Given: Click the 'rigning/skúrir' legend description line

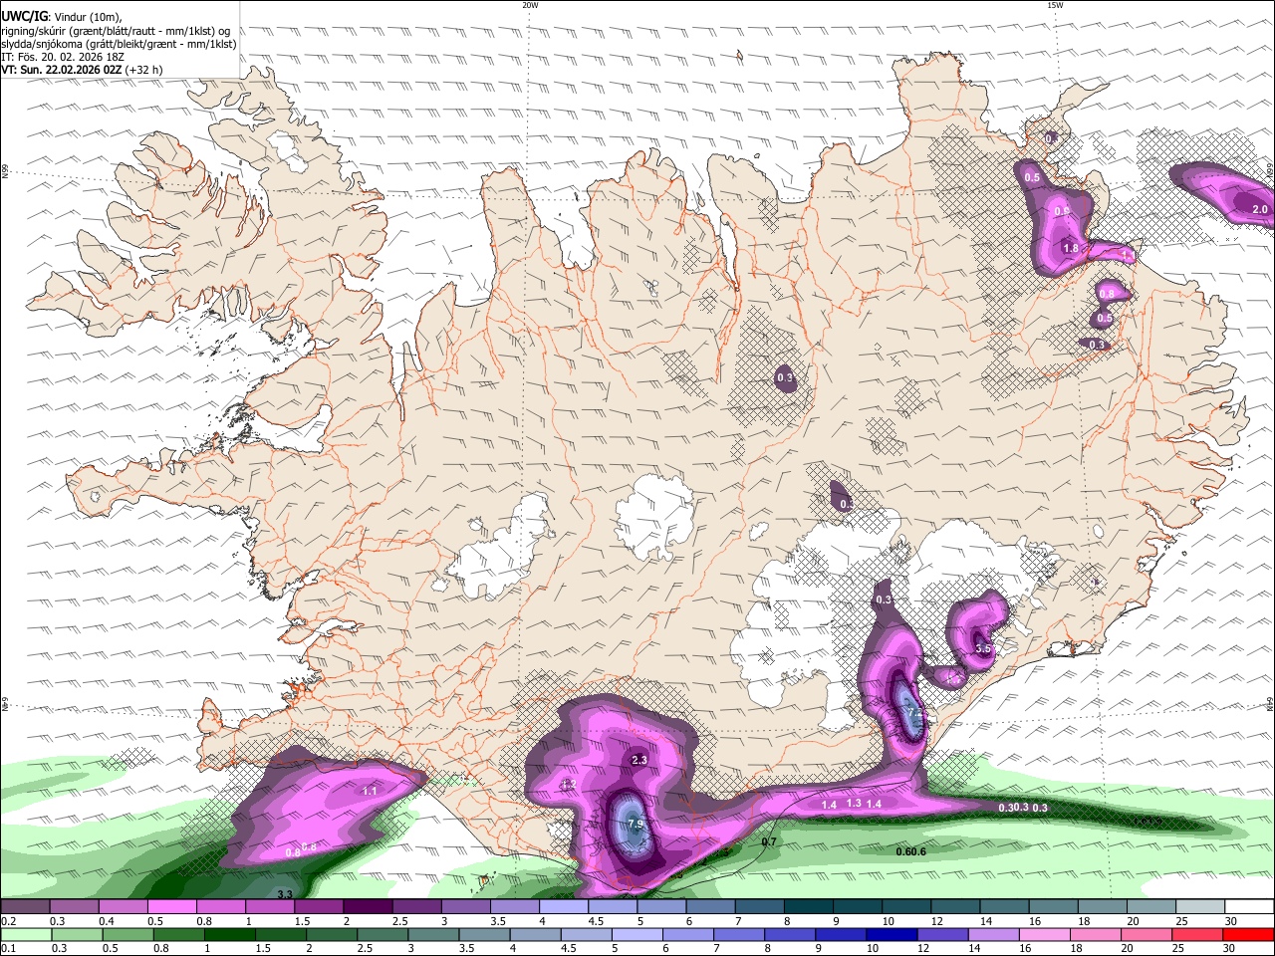Looking at the screenshot, I should (116, 31).
